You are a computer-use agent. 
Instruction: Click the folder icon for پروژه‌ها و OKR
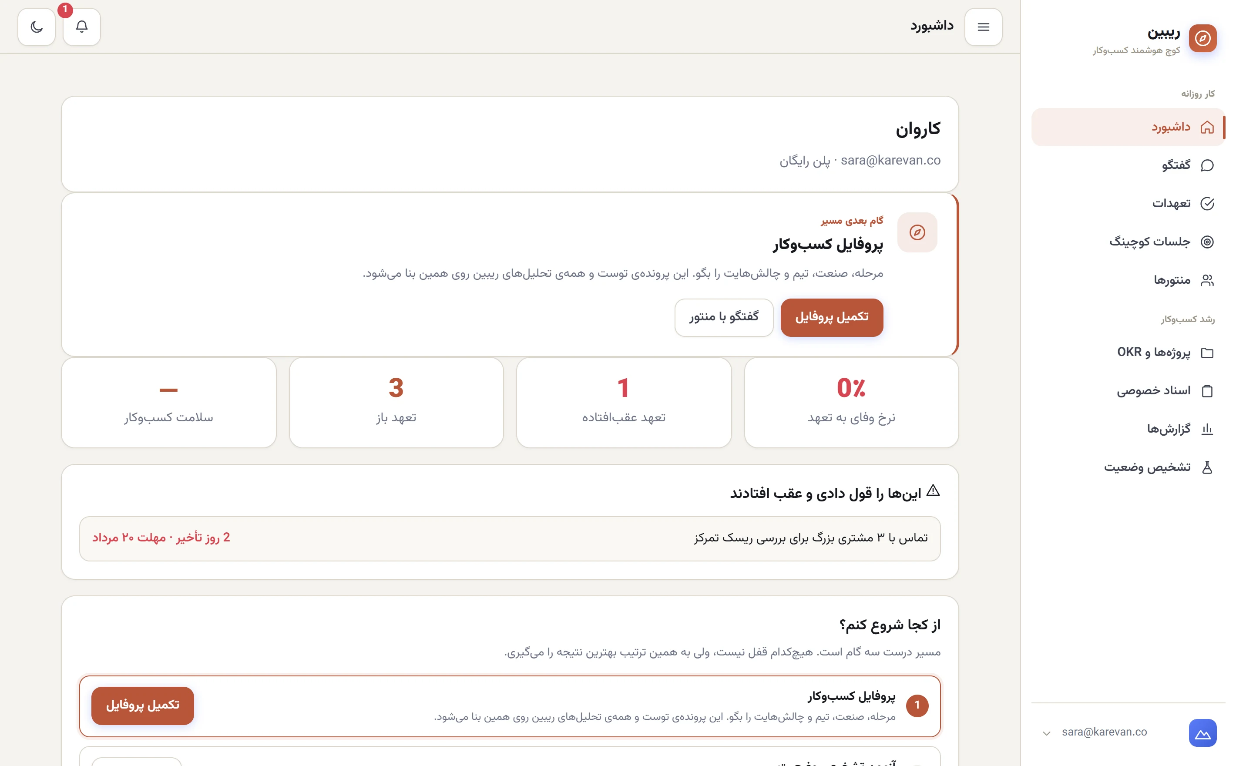[1206, 353]
